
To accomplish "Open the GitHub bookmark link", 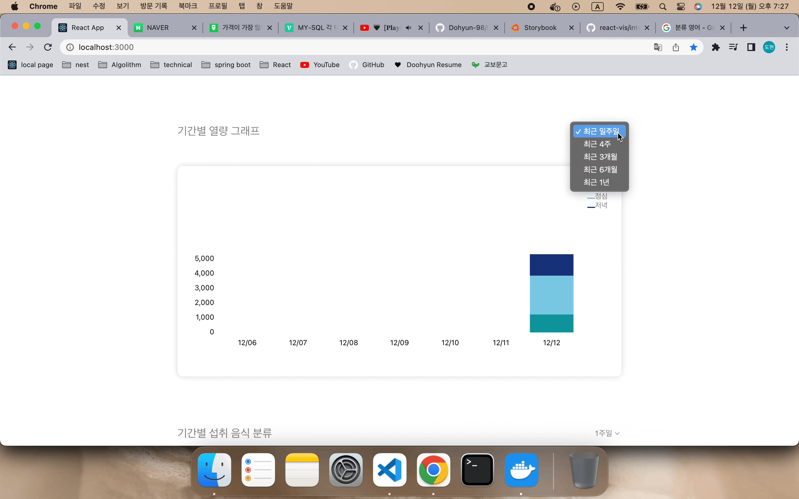I will [x=367, y=65].
